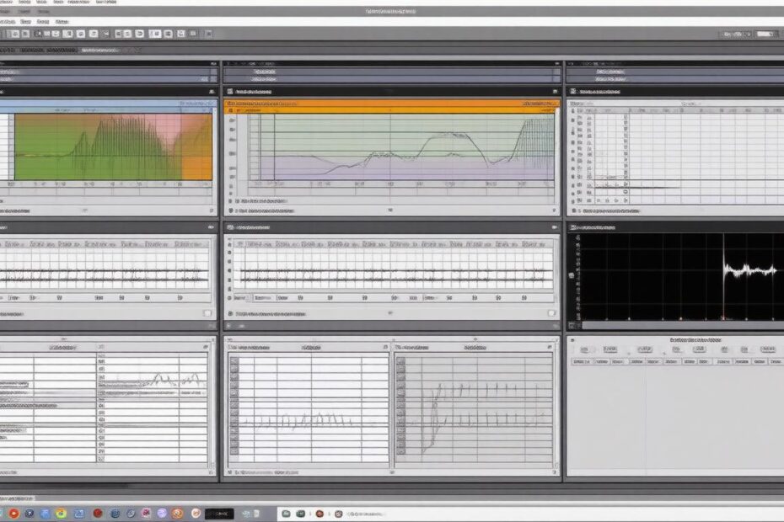Click header icon of the top-right grid panel

pos(573,92)
